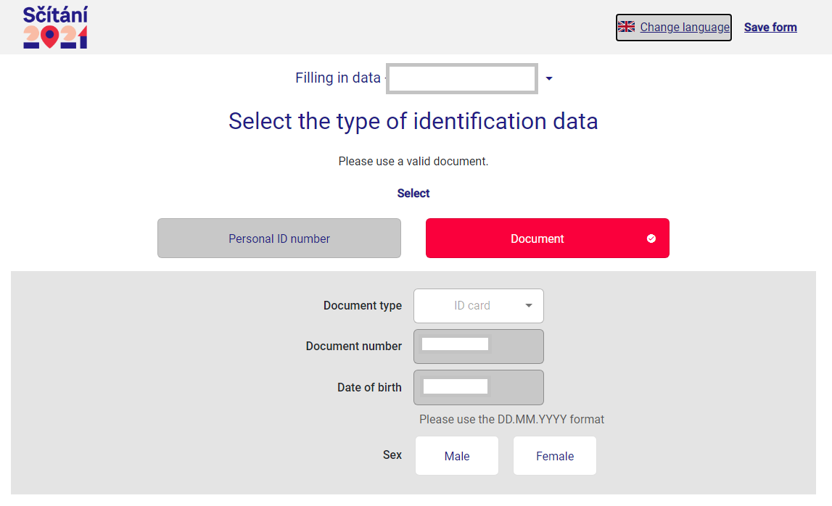Select Female as sex
This screenshot has height=506, width=832.
click(555, 456)
